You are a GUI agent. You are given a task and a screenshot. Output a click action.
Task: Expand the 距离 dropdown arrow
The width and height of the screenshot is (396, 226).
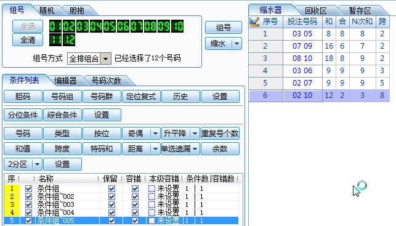155,149
